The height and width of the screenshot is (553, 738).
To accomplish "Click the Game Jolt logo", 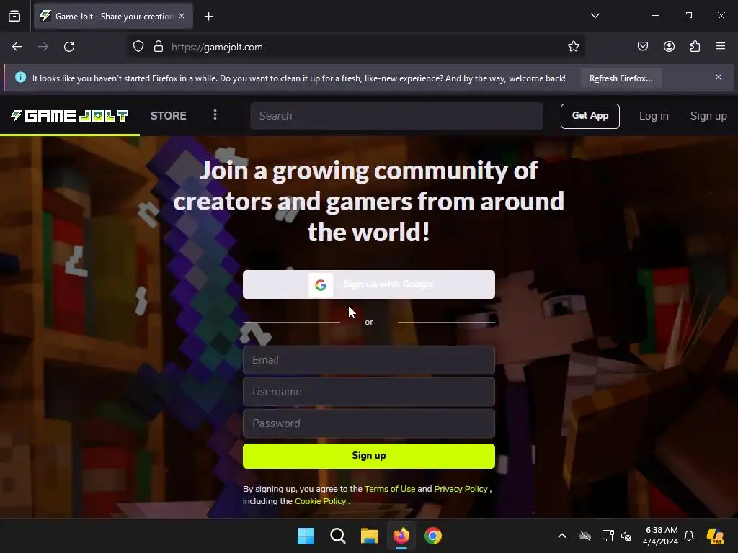I will coord(70,116).
